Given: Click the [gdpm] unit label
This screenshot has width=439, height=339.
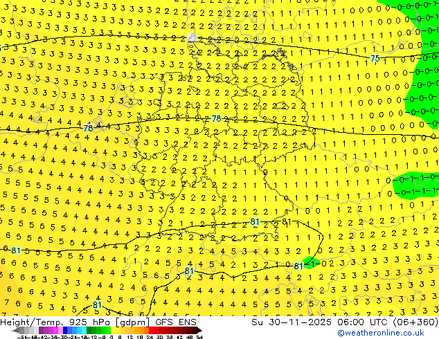Looking at the screenshot, I should point(132,322).
